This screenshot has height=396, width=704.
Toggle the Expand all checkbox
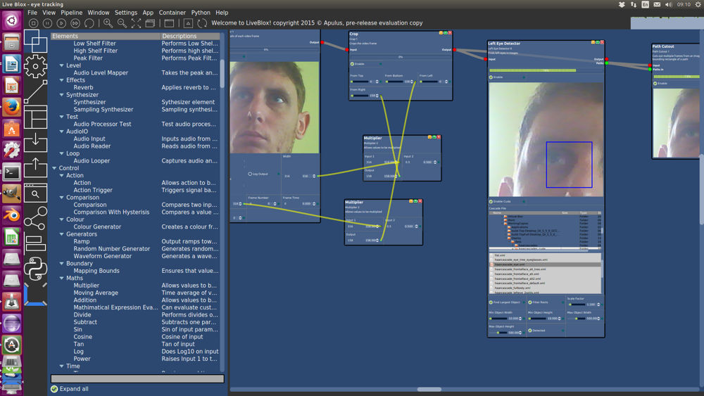coord(54,389)
